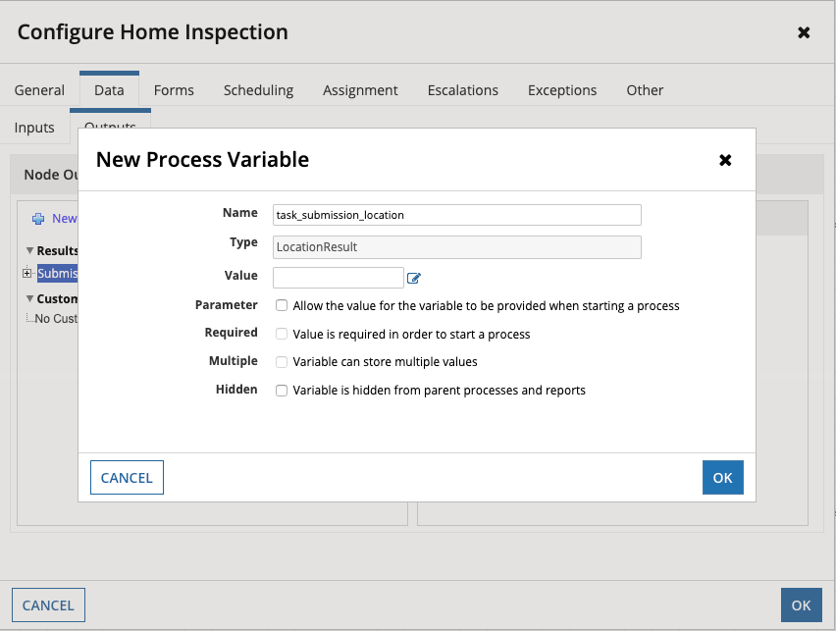Viewport: 836px width, 631px height.
Task: Select the Assignment tab
Action: [360, 90]
